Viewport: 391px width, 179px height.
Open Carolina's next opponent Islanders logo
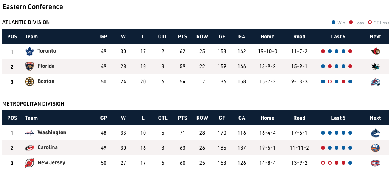pos(375,148)
